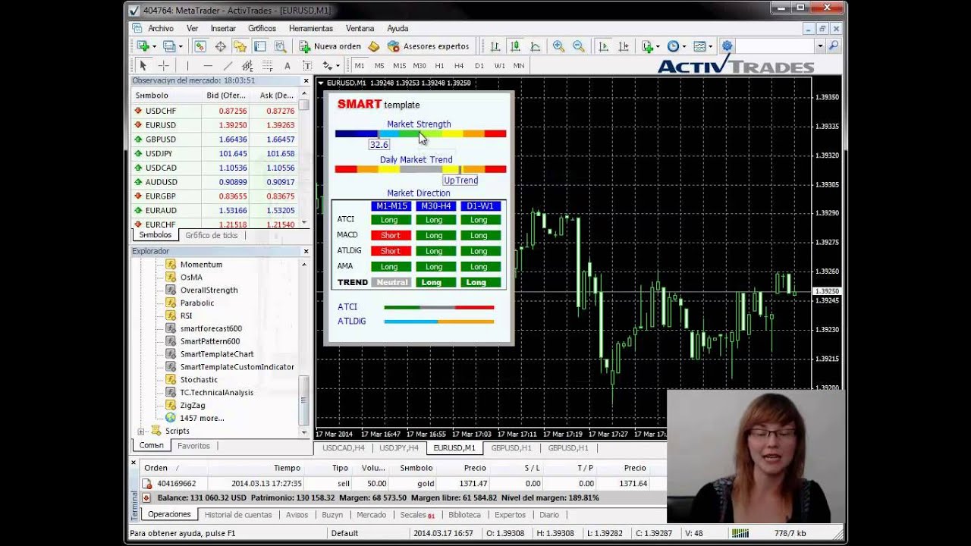Image resolution: width=971 pixels, height=546 pixels.
Task: Select the vertical line drawing tool
Action: [187, 66]
